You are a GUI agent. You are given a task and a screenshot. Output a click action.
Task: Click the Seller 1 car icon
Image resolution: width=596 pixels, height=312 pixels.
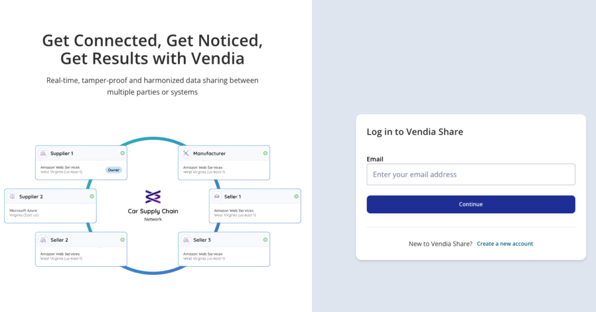coord(217,196)
